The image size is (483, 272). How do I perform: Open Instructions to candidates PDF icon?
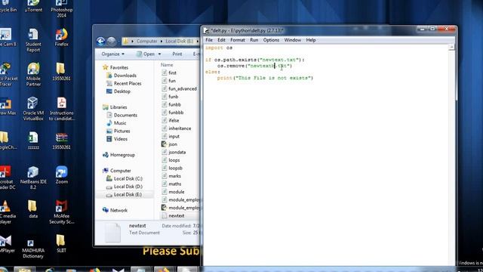pyautogui.click(x=61, y=109)
